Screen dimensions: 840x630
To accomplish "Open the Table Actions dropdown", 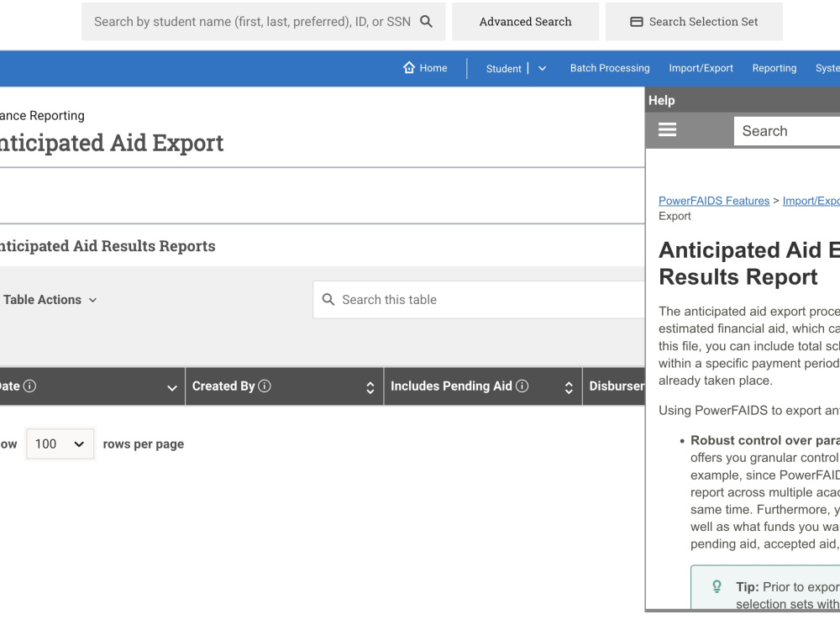I will coord(50,300).
